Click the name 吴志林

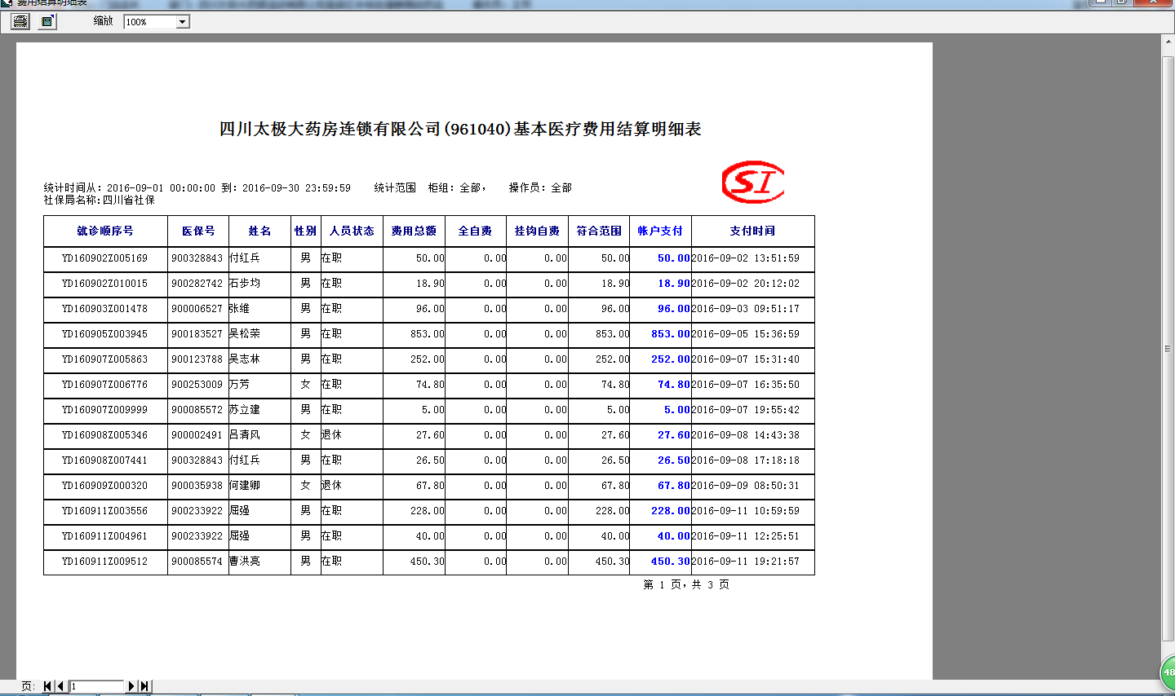pos(245,359)
